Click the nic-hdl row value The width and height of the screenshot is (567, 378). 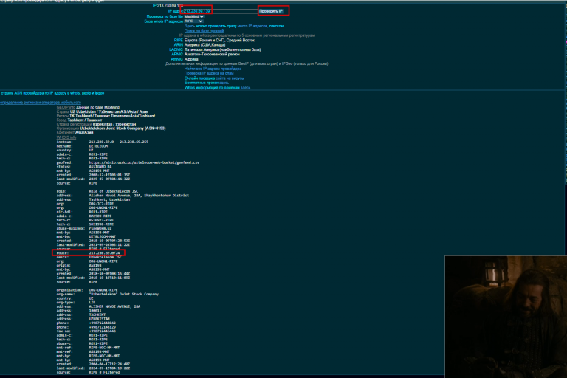point(98,212)
